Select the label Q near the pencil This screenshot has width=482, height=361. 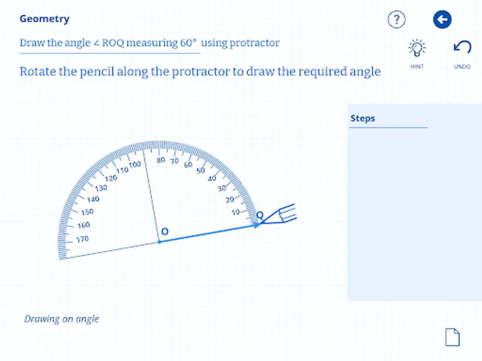(259, 216)
